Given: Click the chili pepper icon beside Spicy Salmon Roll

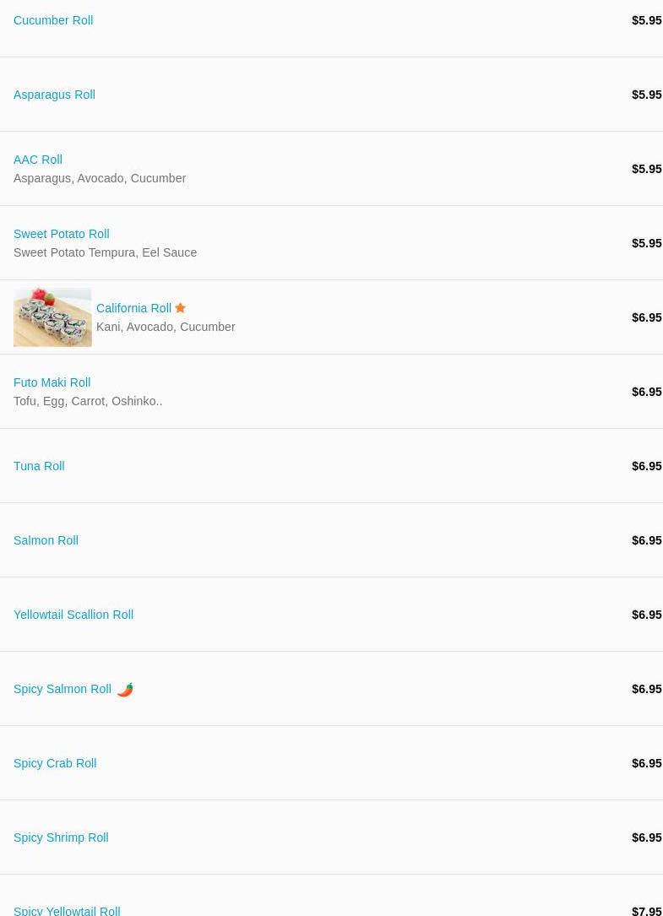Looking at the screenshot, I should pos(125,690).
